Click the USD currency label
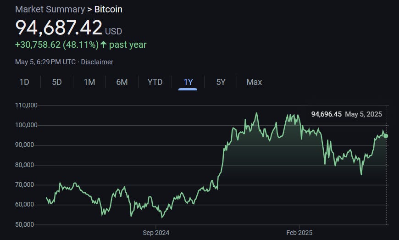This screenshot has height=240, width=399. [x=113, y=31]
